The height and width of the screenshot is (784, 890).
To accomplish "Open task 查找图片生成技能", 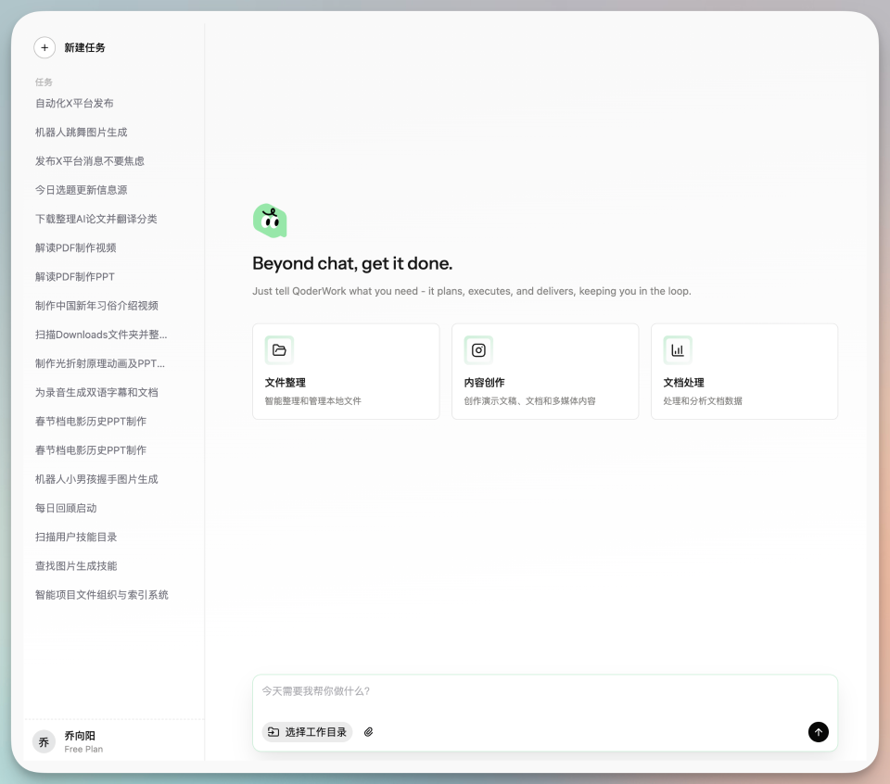I will pyautogui.click(x=76, y=566).
